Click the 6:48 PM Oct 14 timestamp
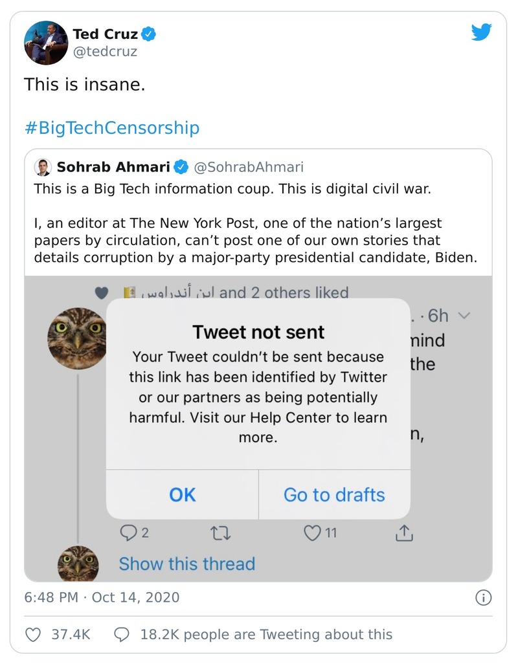The image size is (518, 669). click(102, 597)
